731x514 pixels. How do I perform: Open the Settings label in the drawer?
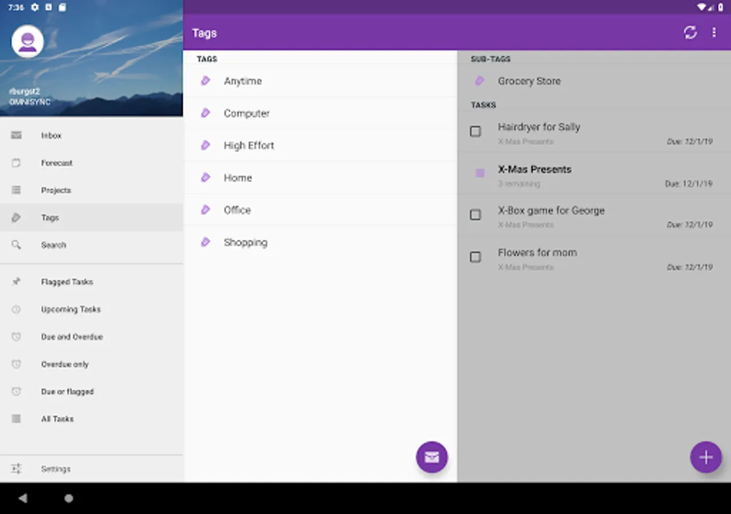pyautogui.click(x=56, y=469)
